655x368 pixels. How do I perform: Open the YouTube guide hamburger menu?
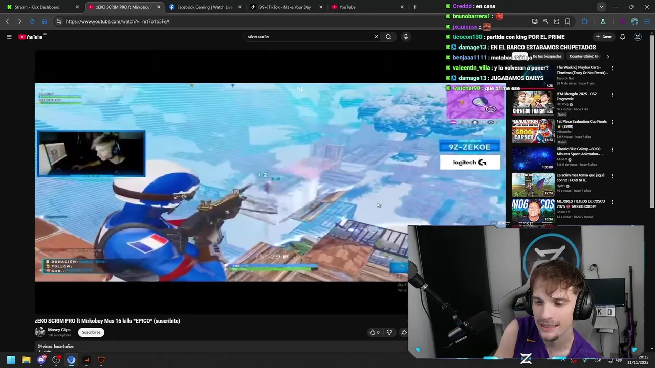pyautogui.click(x=9, y=37)
